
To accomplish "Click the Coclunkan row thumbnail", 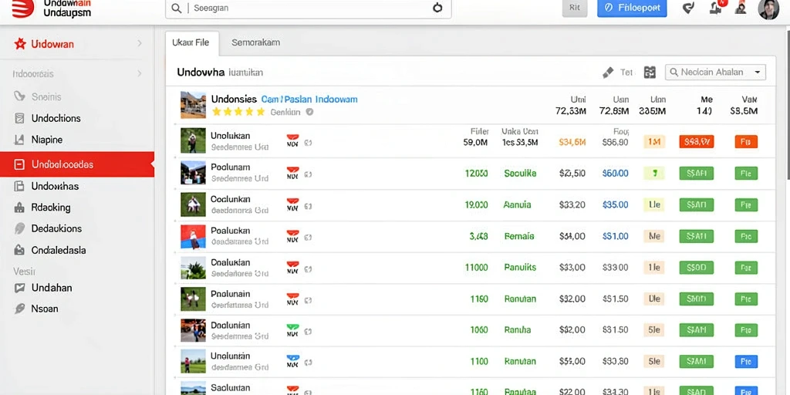I will [194, 204].
